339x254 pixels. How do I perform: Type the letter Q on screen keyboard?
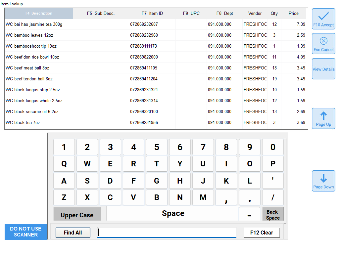tap(64, 164)
